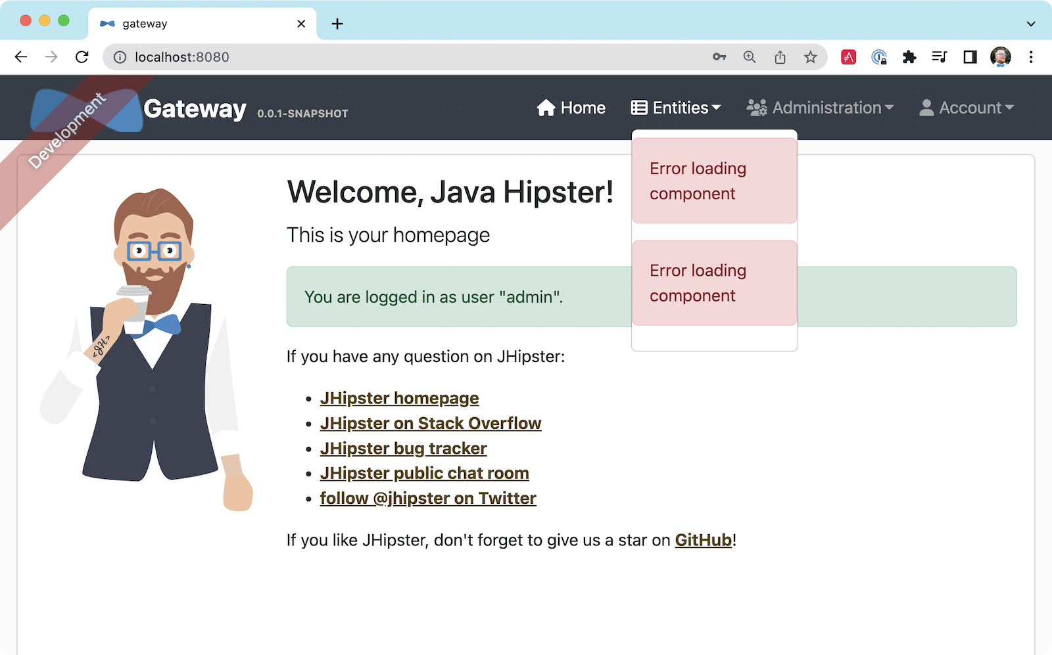Toggle the browser side panel
Viewport: 1052px width, 655px height.
(x=970, y=57)
